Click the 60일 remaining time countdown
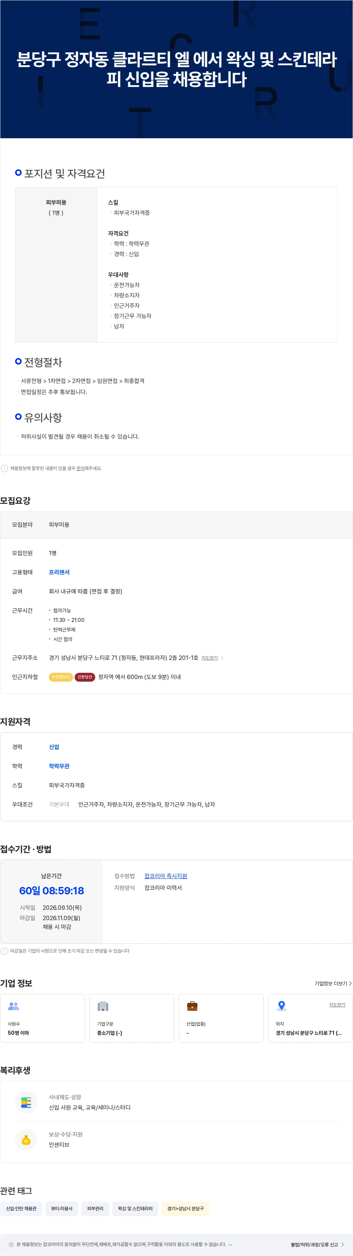This screenshot has width=353, height=1256. pos(51,890)
